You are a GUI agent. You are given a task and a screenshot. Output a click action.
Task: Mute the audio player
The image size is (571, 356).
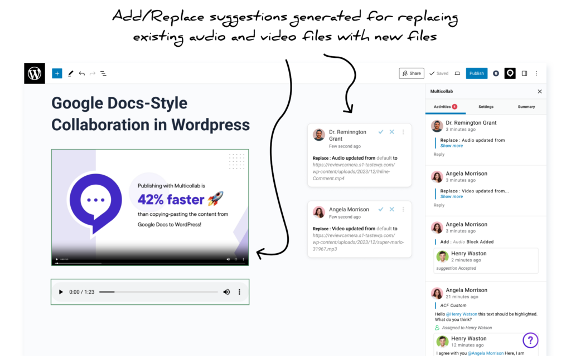coord(226,291)
